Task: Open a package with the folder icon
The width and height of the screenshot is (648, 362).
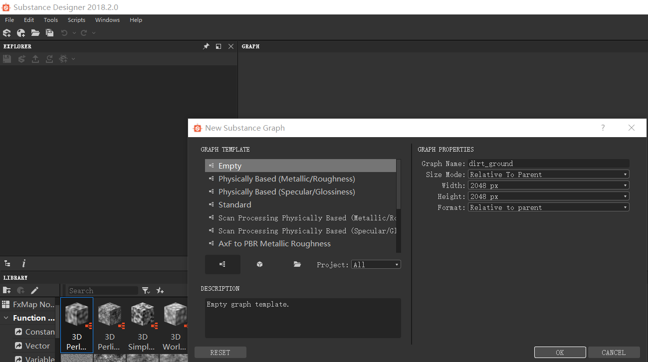Action: pos(35,33)
